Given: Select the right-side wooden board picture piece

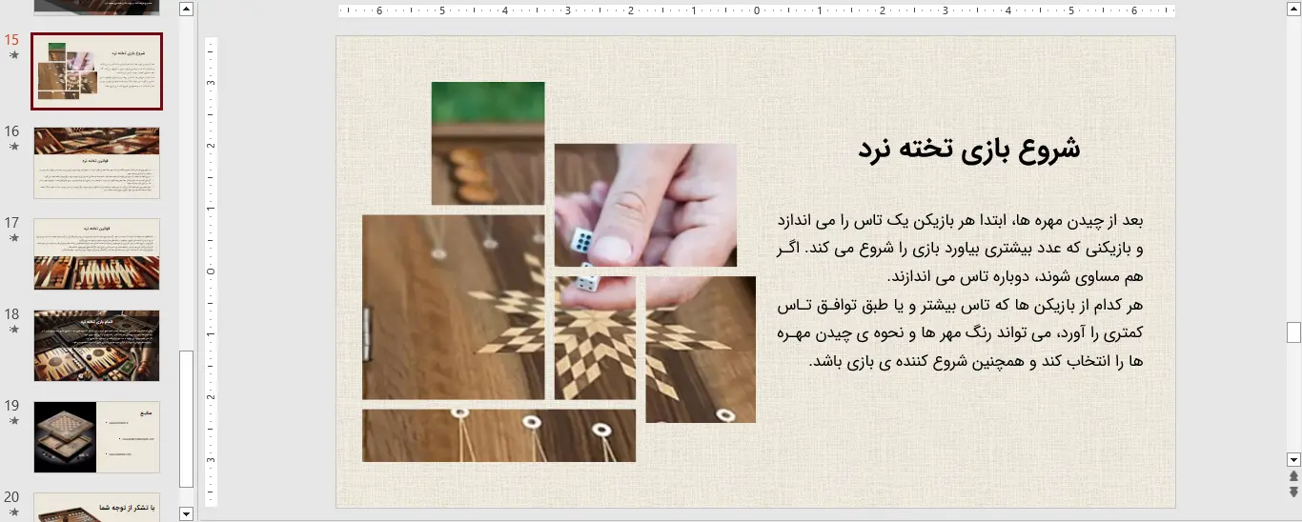Looking at the screenshot, I should (x=701, y=350).
